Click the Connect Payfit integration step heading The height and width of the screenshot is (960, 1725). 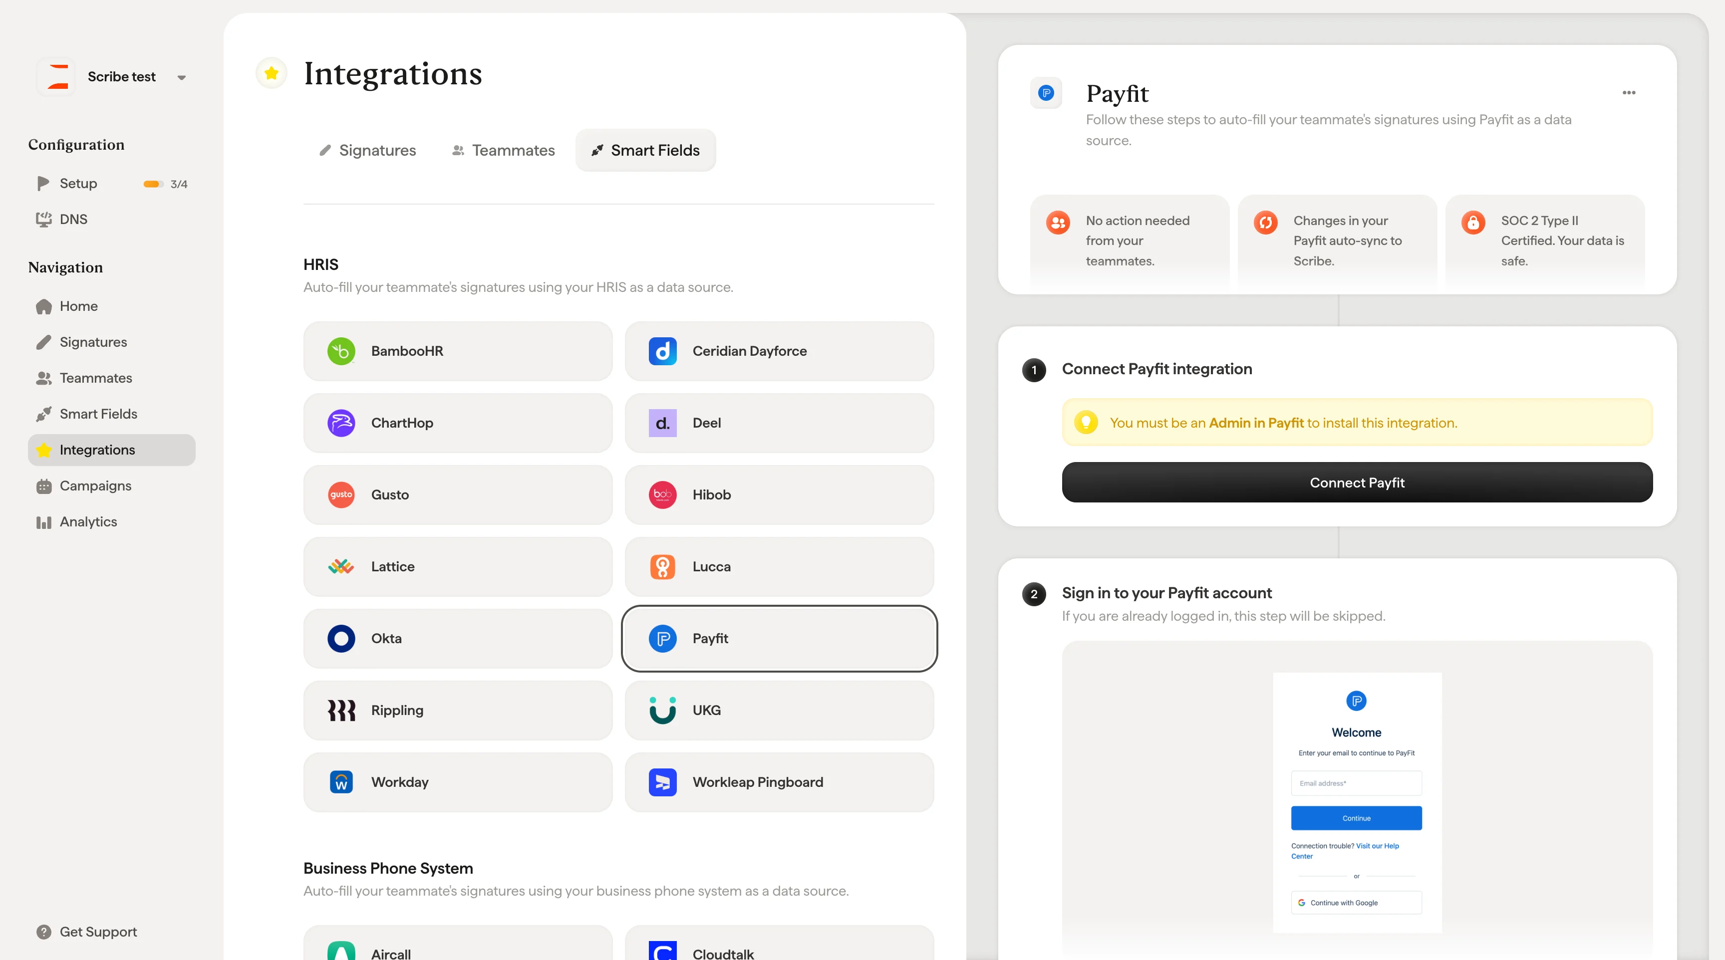coord(1156,370)
